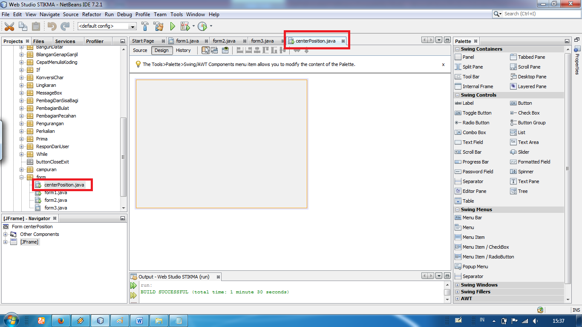Toggle Selection Mode in the design toolbar

click(206, 50)
